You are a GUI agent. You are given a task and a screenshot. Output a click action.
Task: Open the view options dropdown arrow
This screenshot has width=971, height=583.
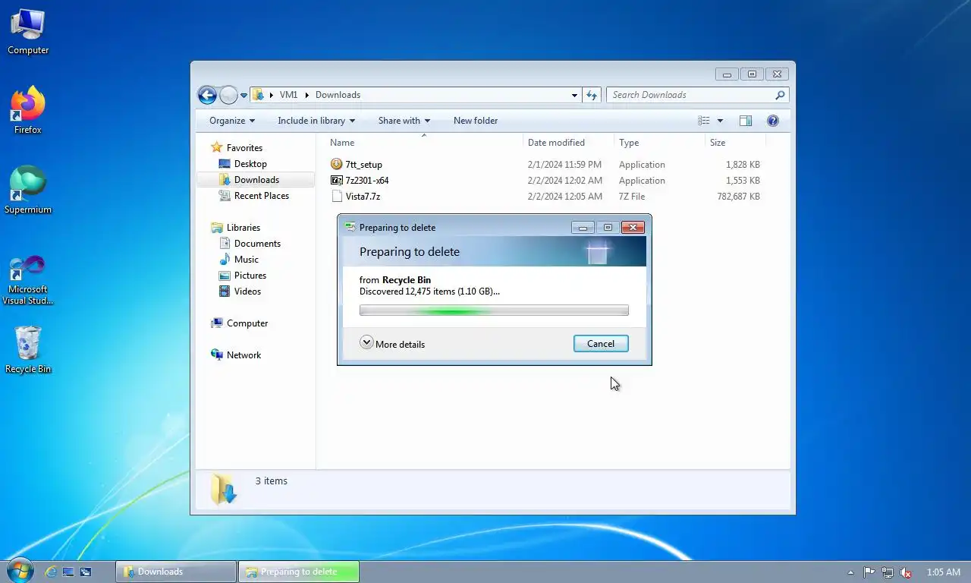[720, 121]
